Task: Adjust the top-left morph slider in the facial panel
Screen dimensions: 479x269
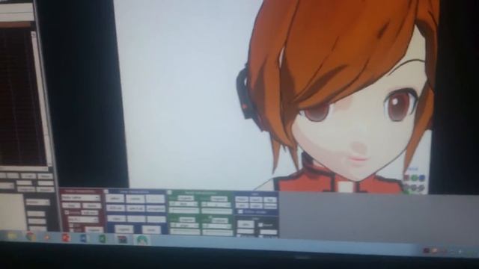Action: click(184, 211)
